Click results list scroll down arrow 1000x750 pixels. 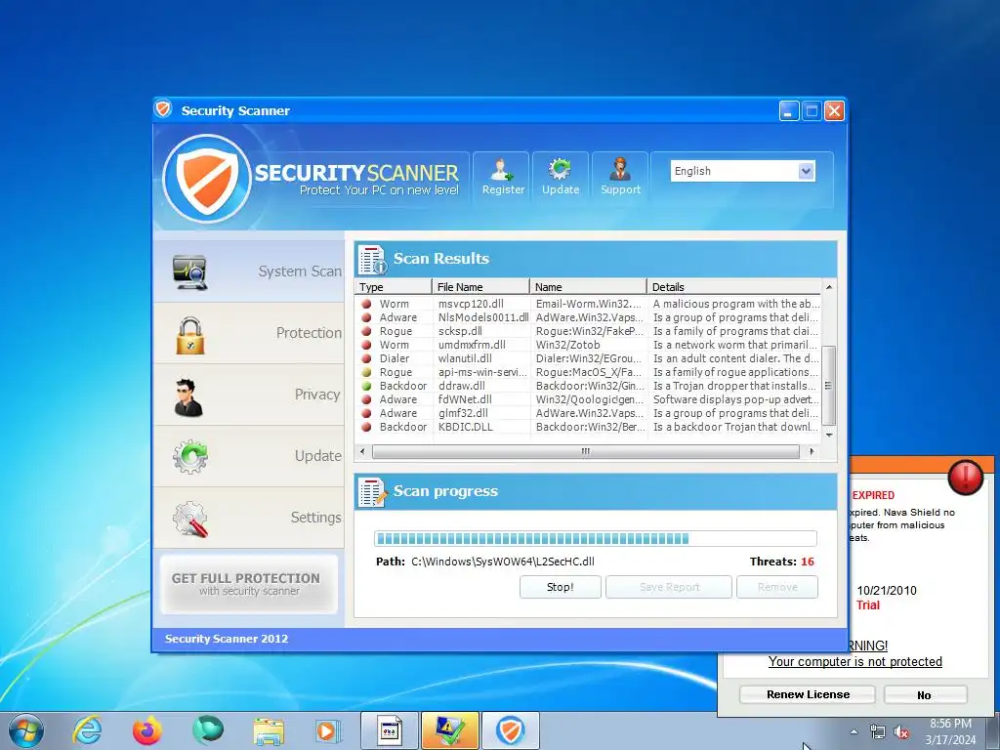pyautogui.click(x=829, y=435)
